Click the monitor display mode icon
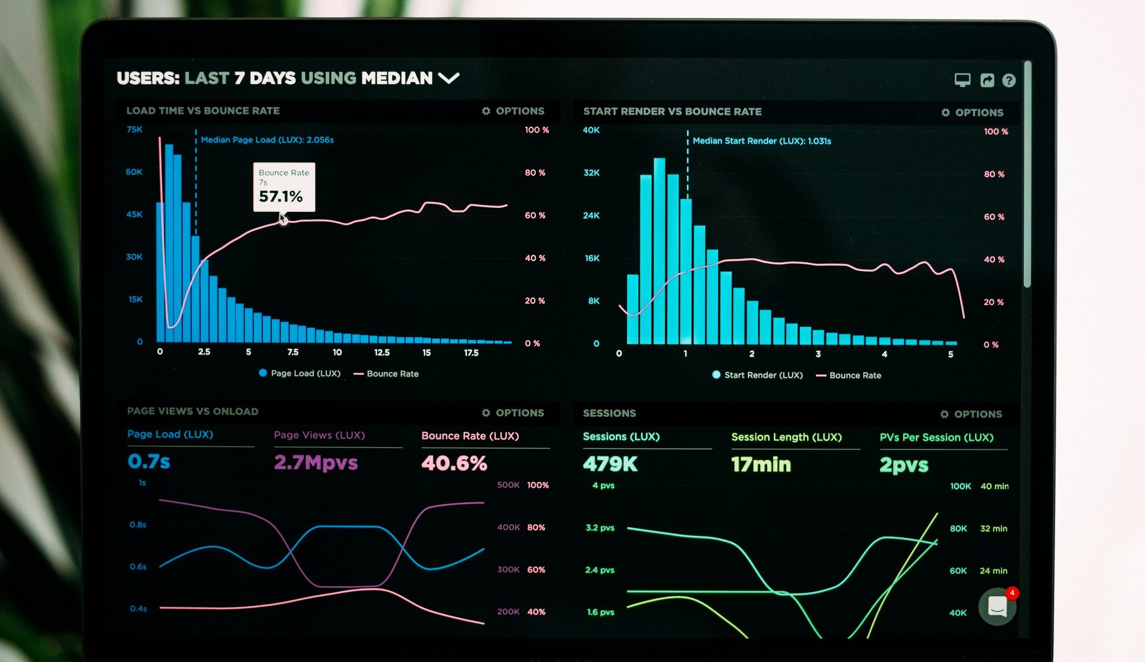1145x662 pixels. click(x=962, y=80)
